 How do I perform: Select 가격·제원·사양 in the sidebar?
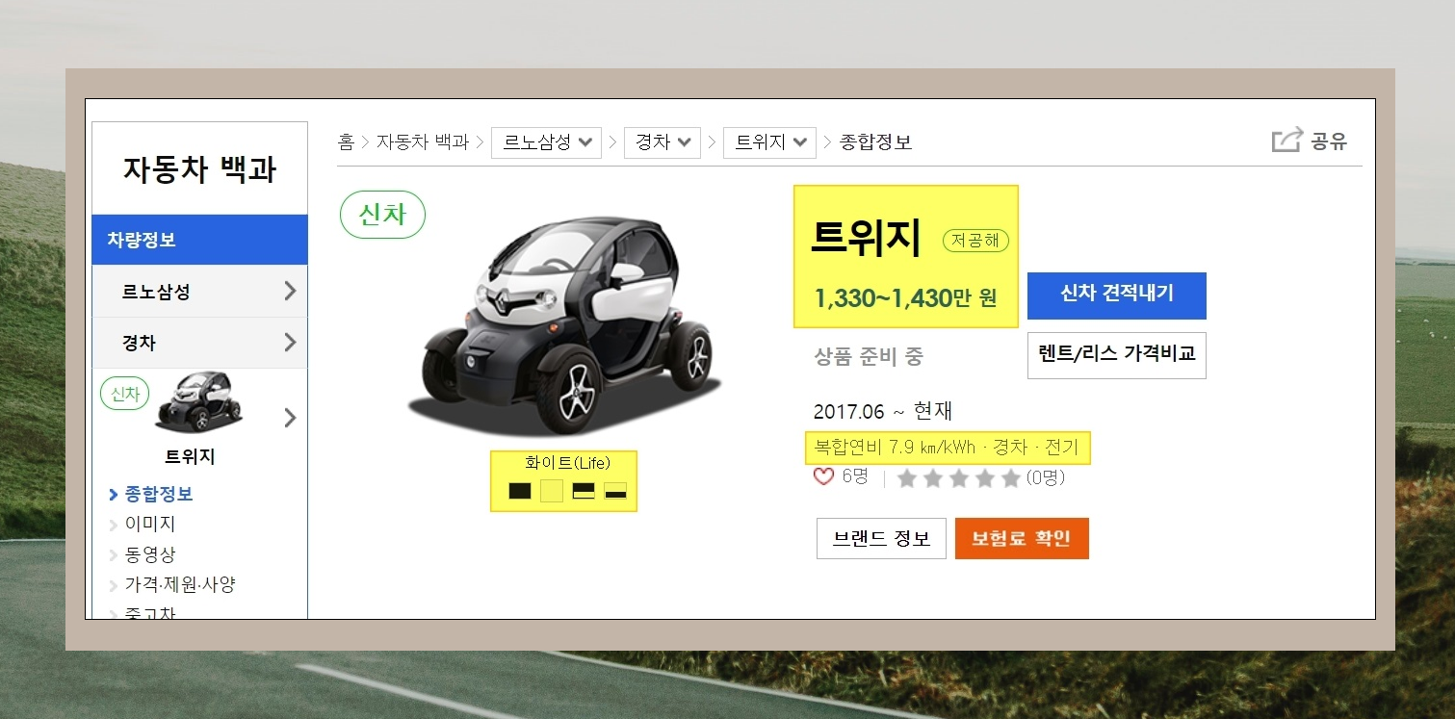point(180,585)
